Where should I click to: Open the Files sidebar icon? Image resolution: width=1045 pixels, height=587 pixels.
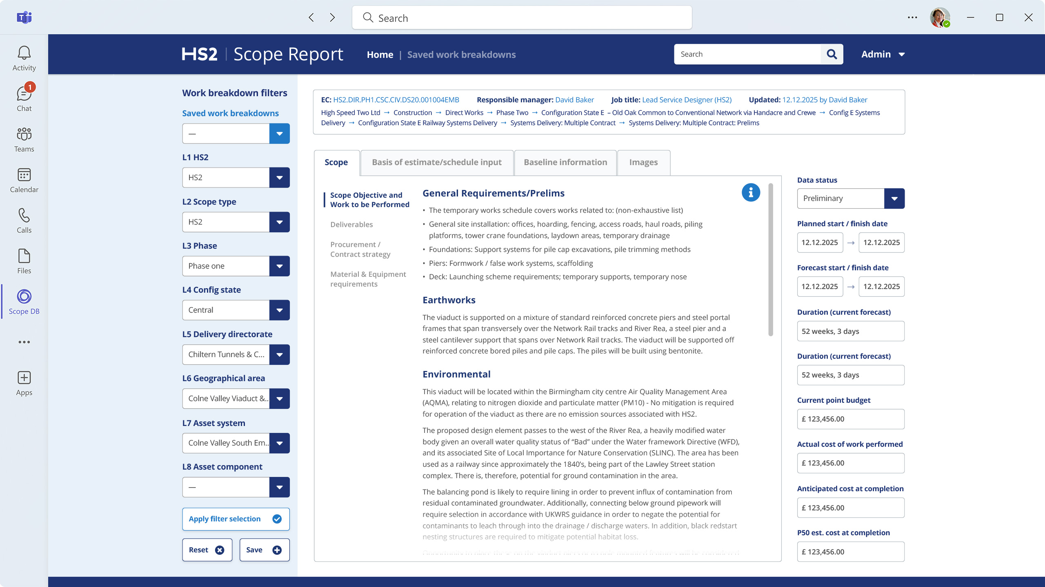click(x=24, y=261)
